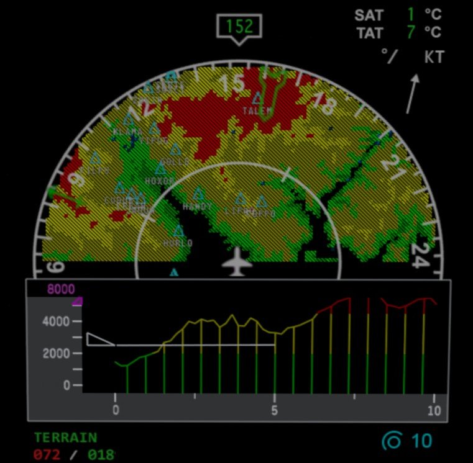Image resolution: width=473 pixels, height=463 pixels.
Task: Click the SAT value 1
Action: (x=411, y=14)
